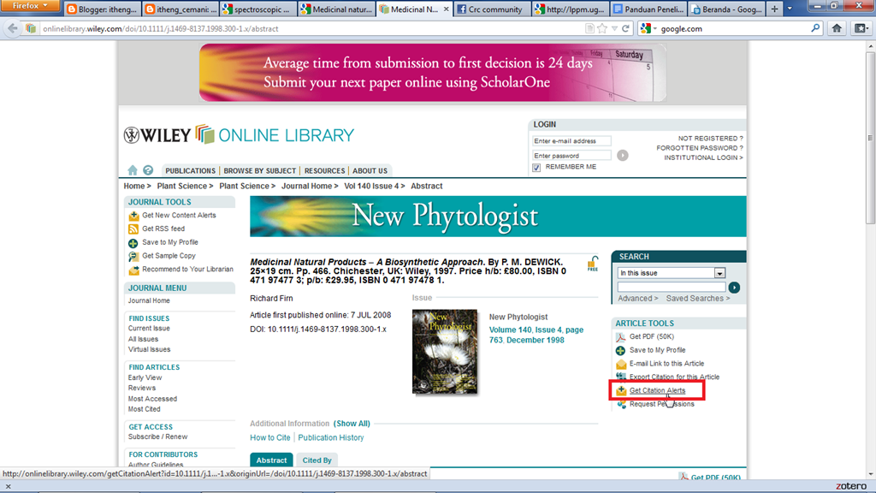The image size is (876, 493).
Task: Open the Resources menu
Action: click(324, 171)
